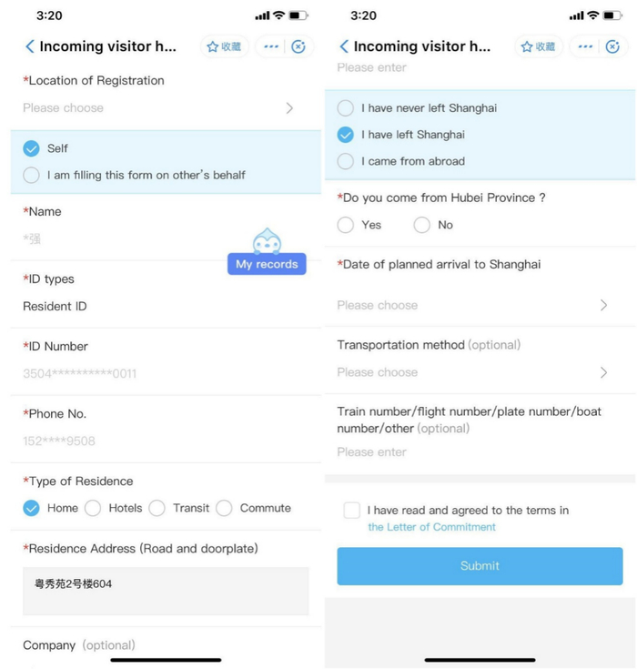Close the mini program on the left screen
The image size is (637, 669).
[298, 46]
